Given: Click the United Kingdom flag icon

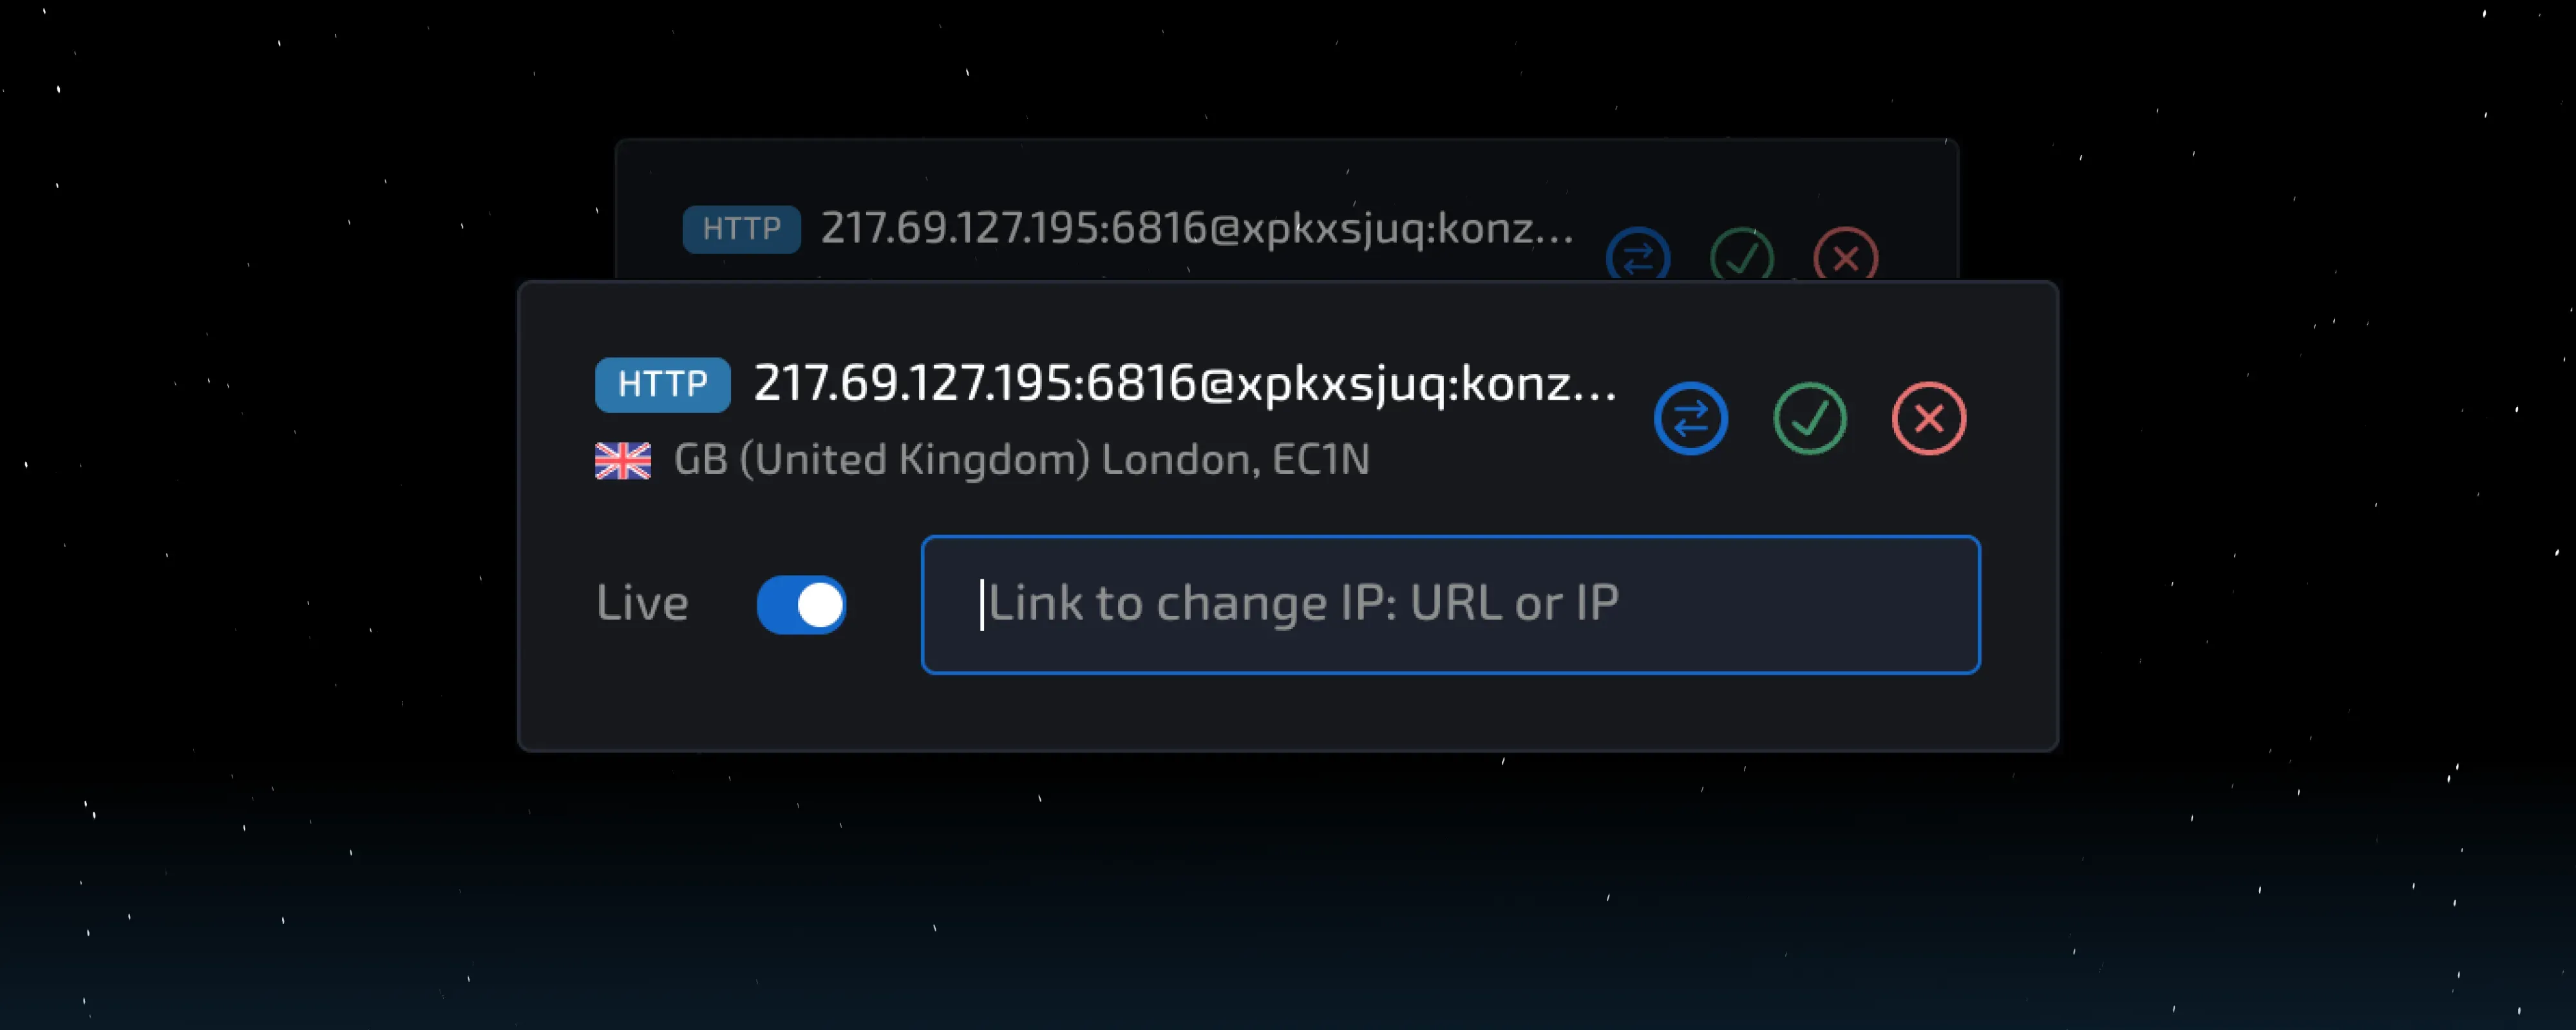Looking at the screenshot, I should pyautogui.click(x=623, y=461).
